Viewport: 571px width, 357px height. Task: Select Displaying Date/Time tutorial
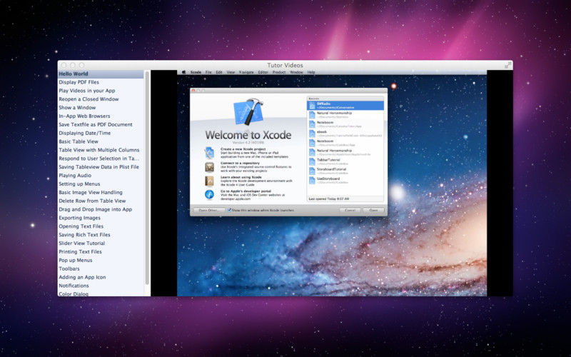tap(101, 133)
